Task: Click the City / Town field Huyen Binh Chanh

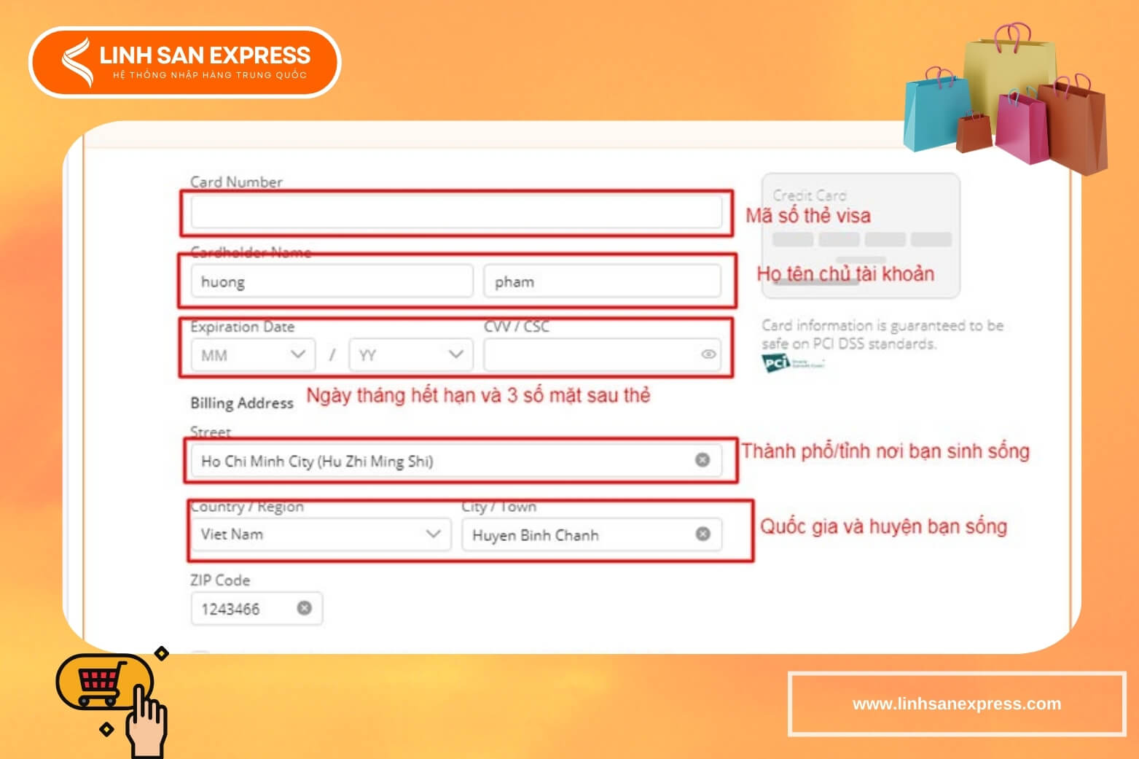Action: click(592, 534)
